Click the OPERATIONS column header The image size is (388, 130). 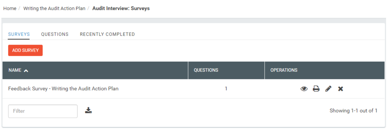coord(284,70)
